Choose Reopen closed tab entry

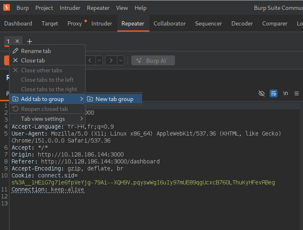[x=47, y=109]
